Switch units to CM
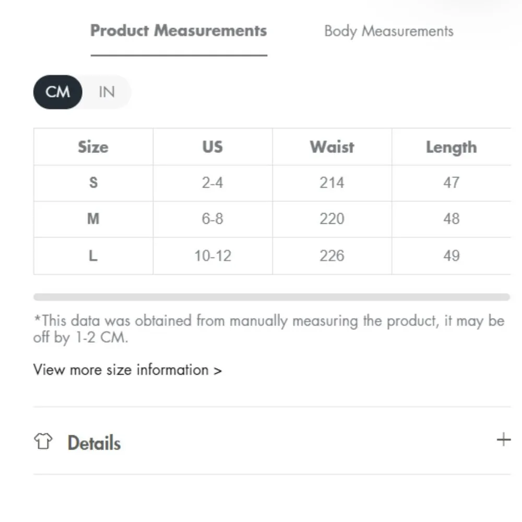522x522 pixels. (58, 92)
